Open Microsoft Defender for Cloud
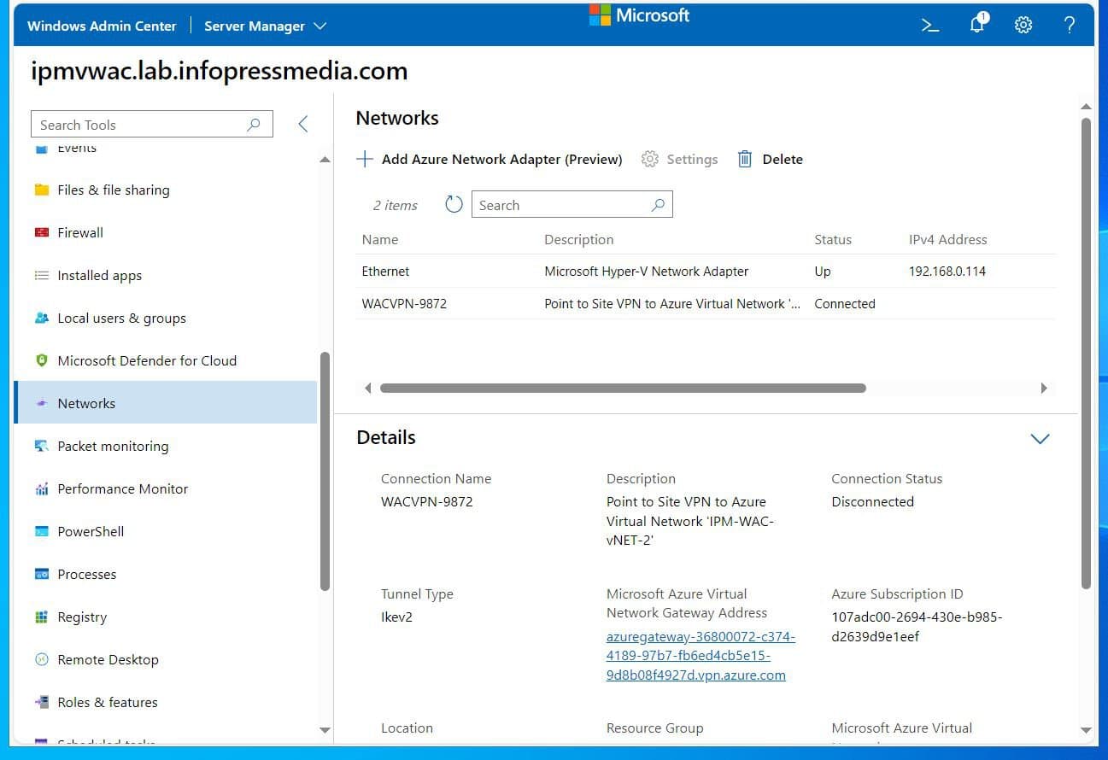The width and height of the screenshot is (1108, 760). pyautogui.click(x=147, y=360)
